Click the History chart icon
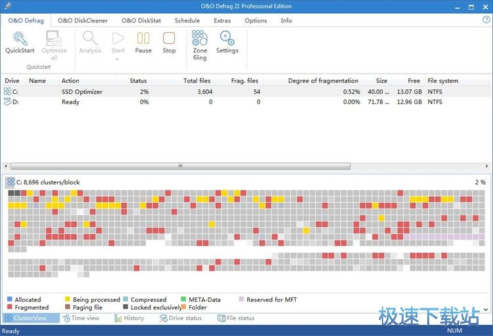493x336 pixels. pyautogui.click(x=118, y=318)
